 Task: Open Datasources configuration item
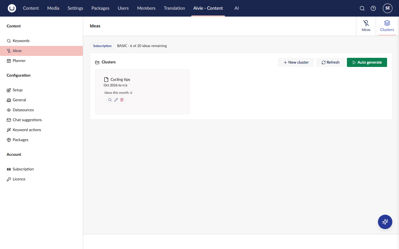coord(42,110)
